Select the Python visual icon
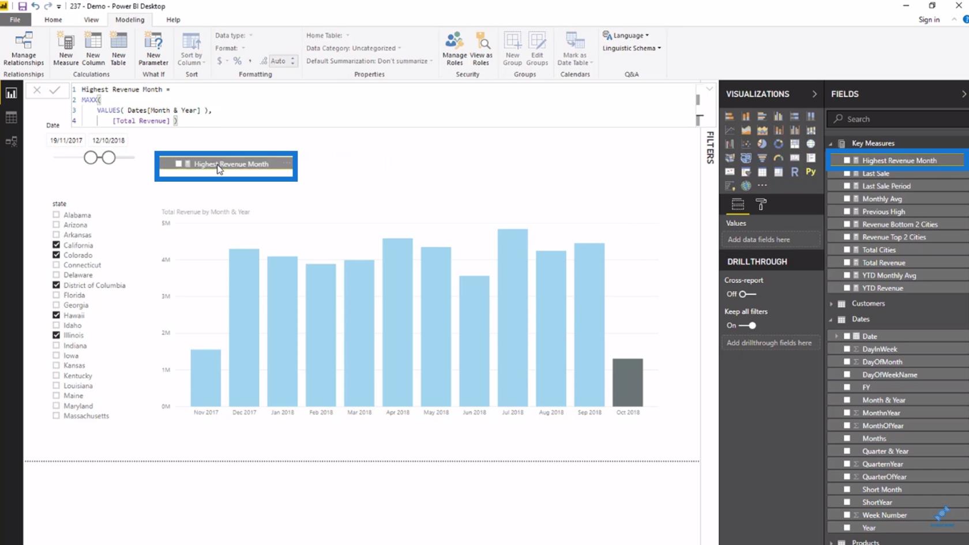 click(810, 172)
